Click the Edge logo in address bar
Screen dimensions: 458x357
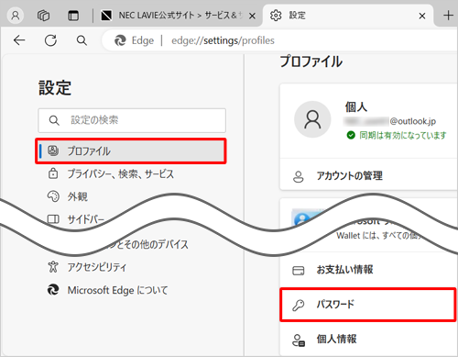[120, 40]
